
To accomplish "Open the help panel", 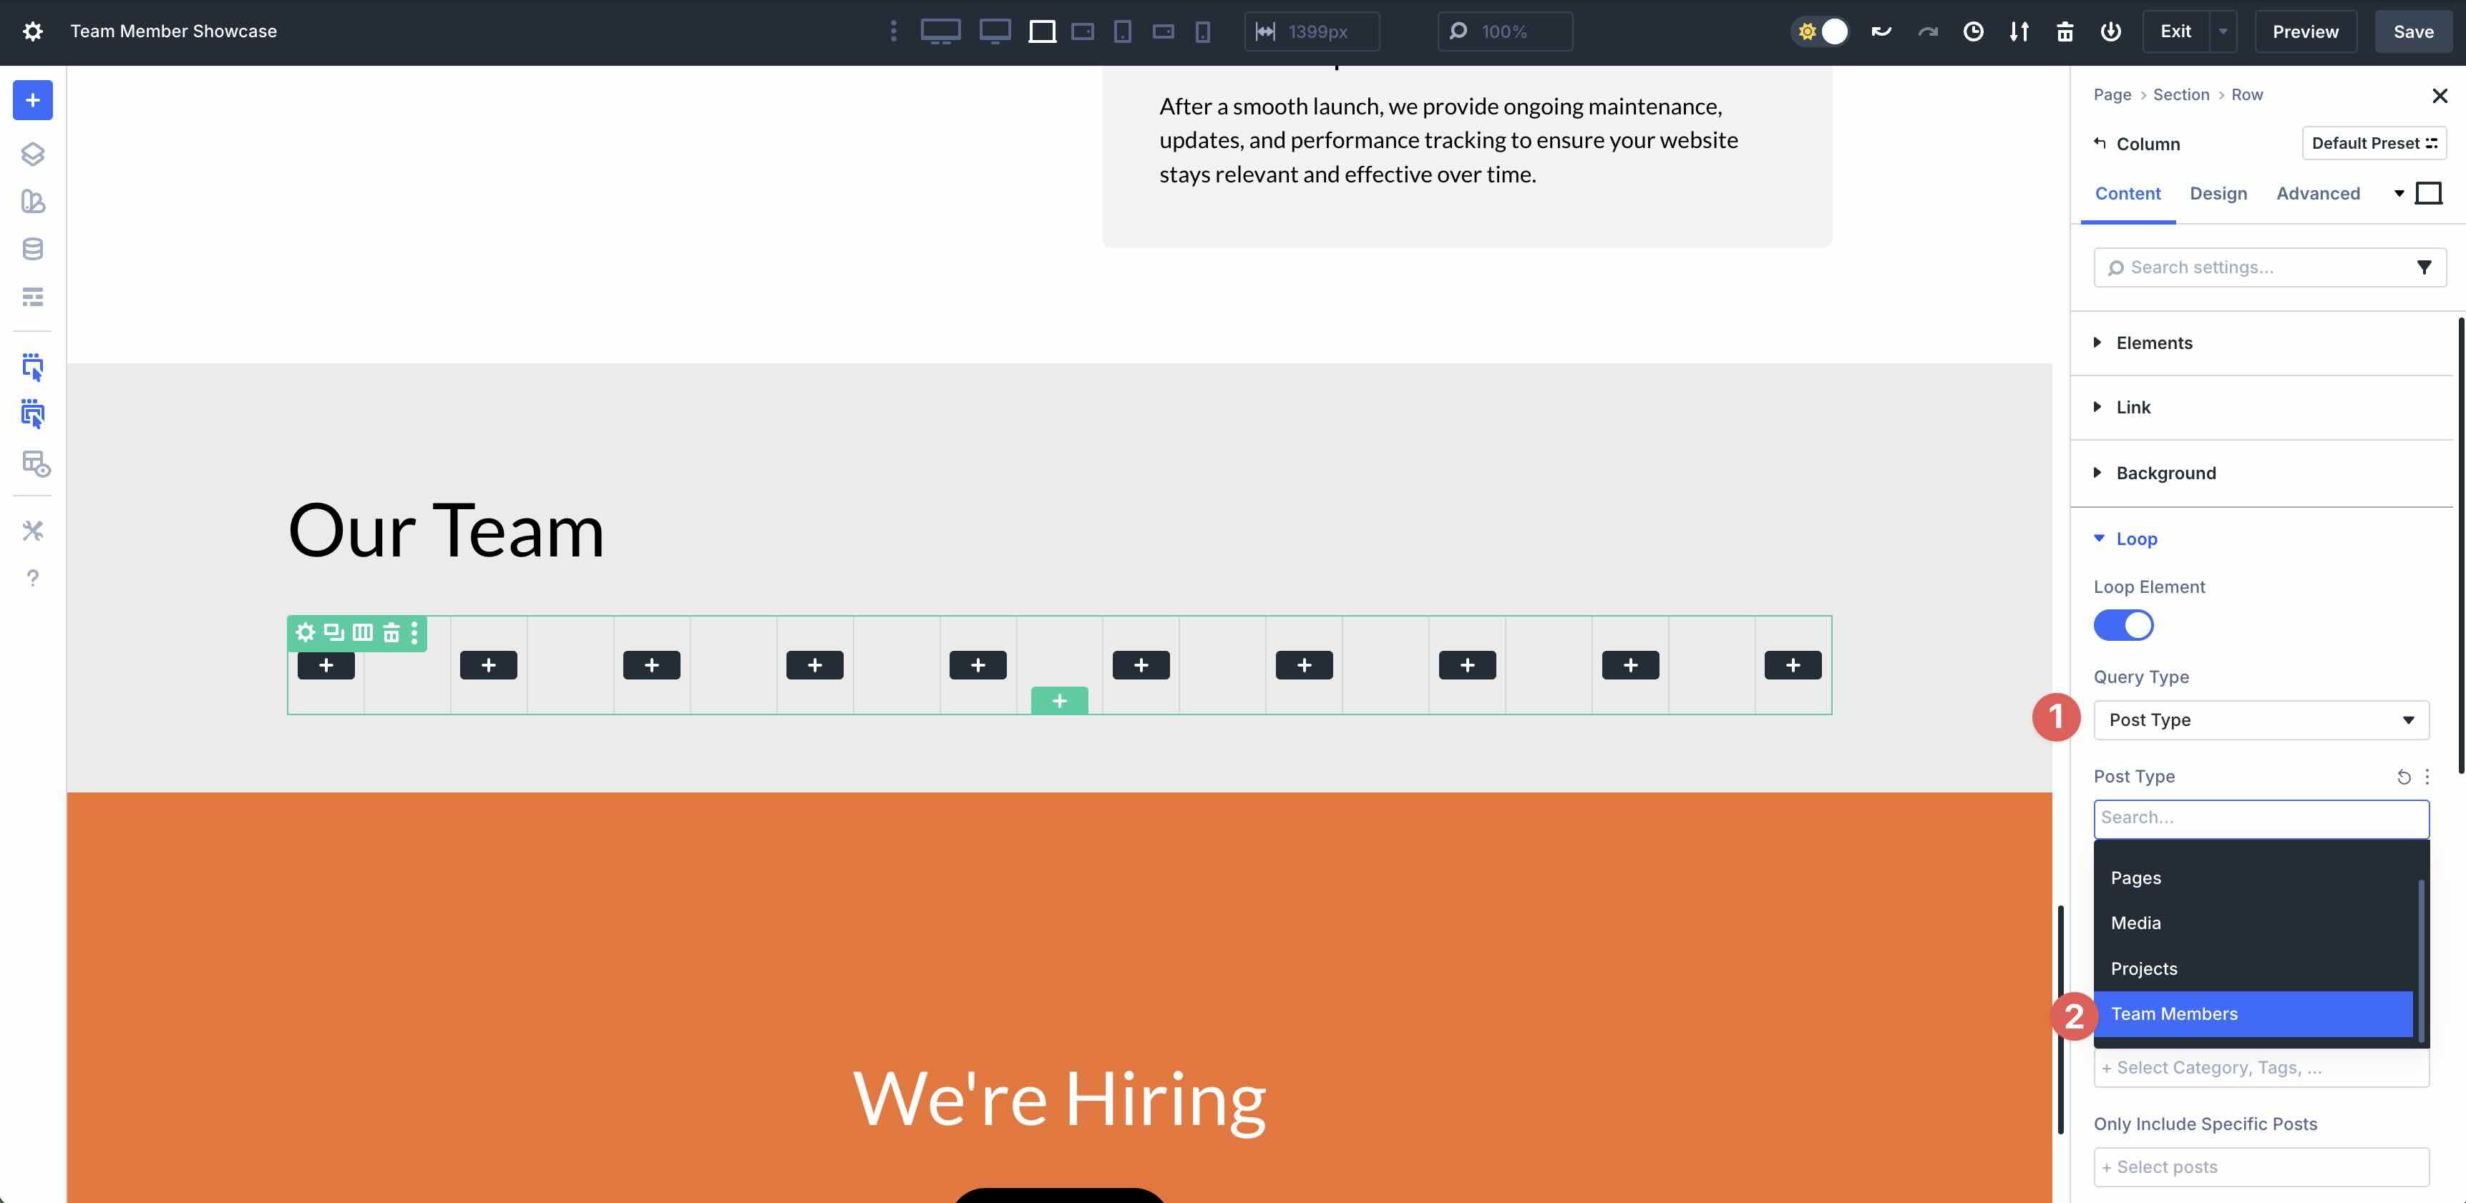I will pos(32,577).
